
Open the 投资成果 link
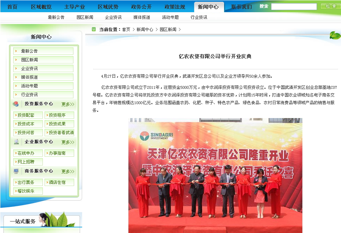(60, 124)
